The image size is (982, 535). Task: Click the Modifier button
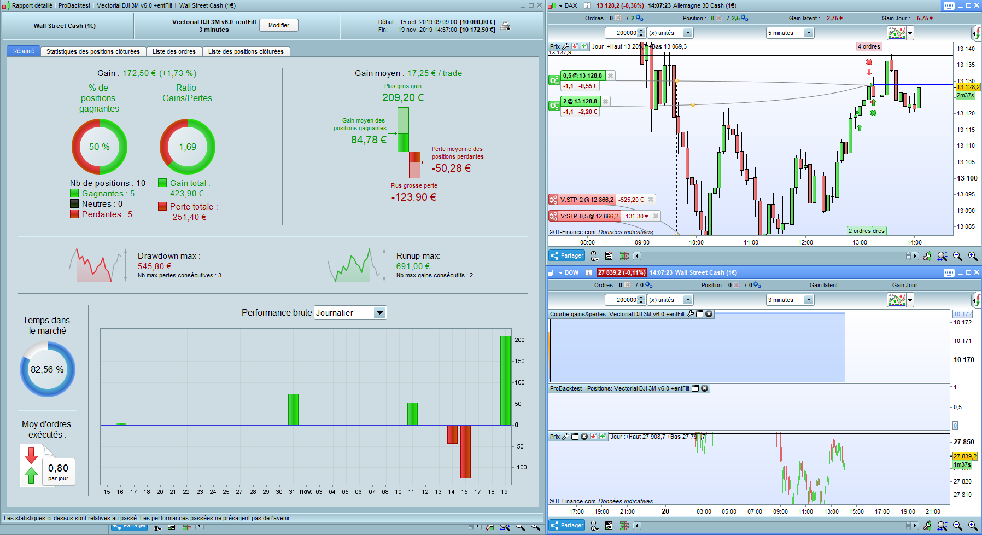pyautogui.click(x=279, y=25)
